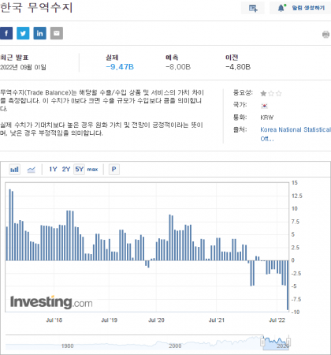Share by email envelope icon
This screenshot has height=355, width=331.
click(57, 33)
